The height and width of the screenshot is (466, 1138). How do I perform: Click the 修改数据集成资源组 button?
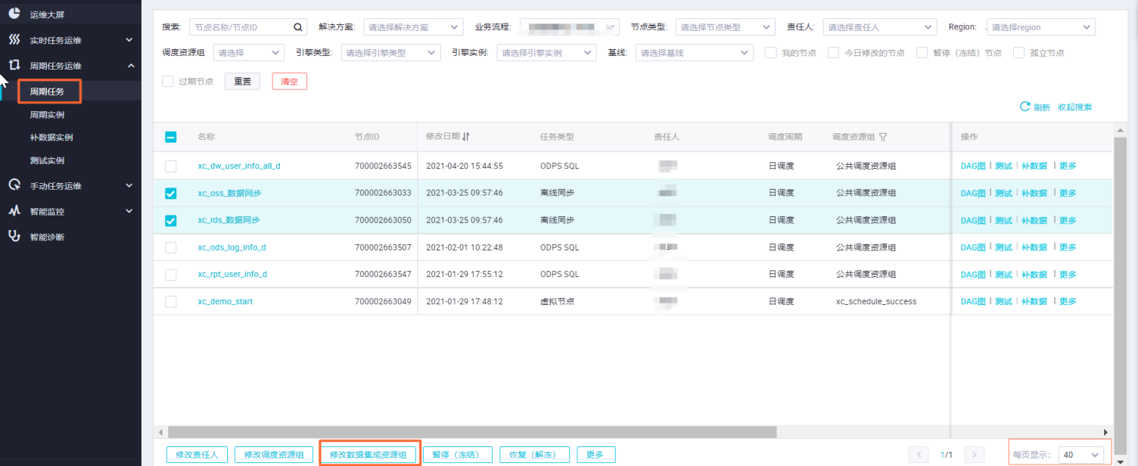[368, 455]
